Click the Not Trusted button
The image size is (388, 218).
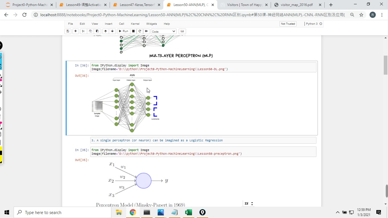click(288, 24)
